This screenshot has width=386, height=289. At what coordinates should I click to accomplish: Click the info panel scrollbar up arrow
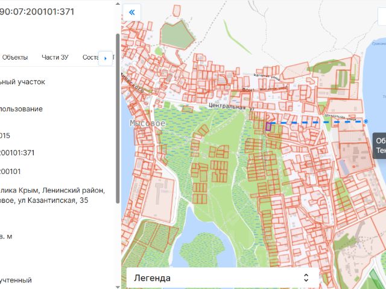[x=118, y=4]
